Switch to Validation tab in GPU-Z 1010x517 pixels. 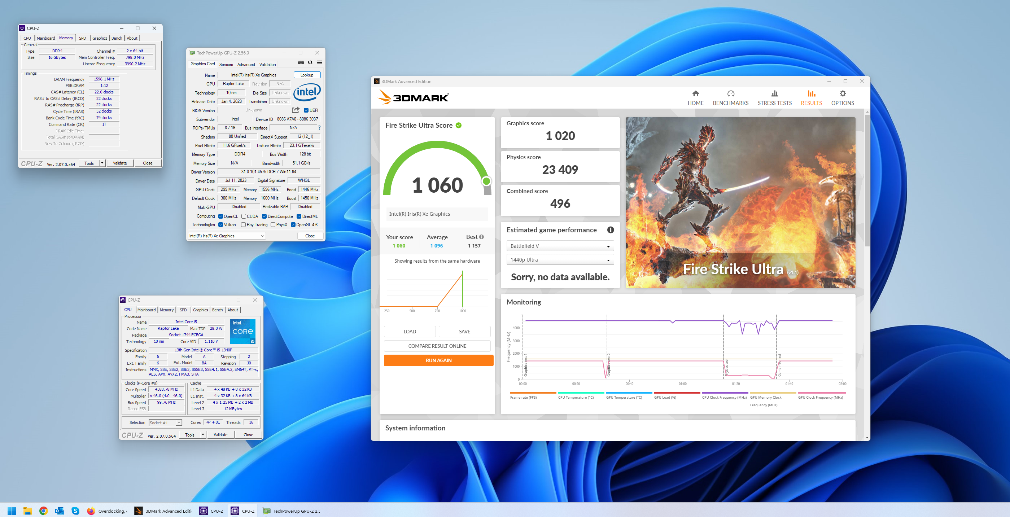267,64
